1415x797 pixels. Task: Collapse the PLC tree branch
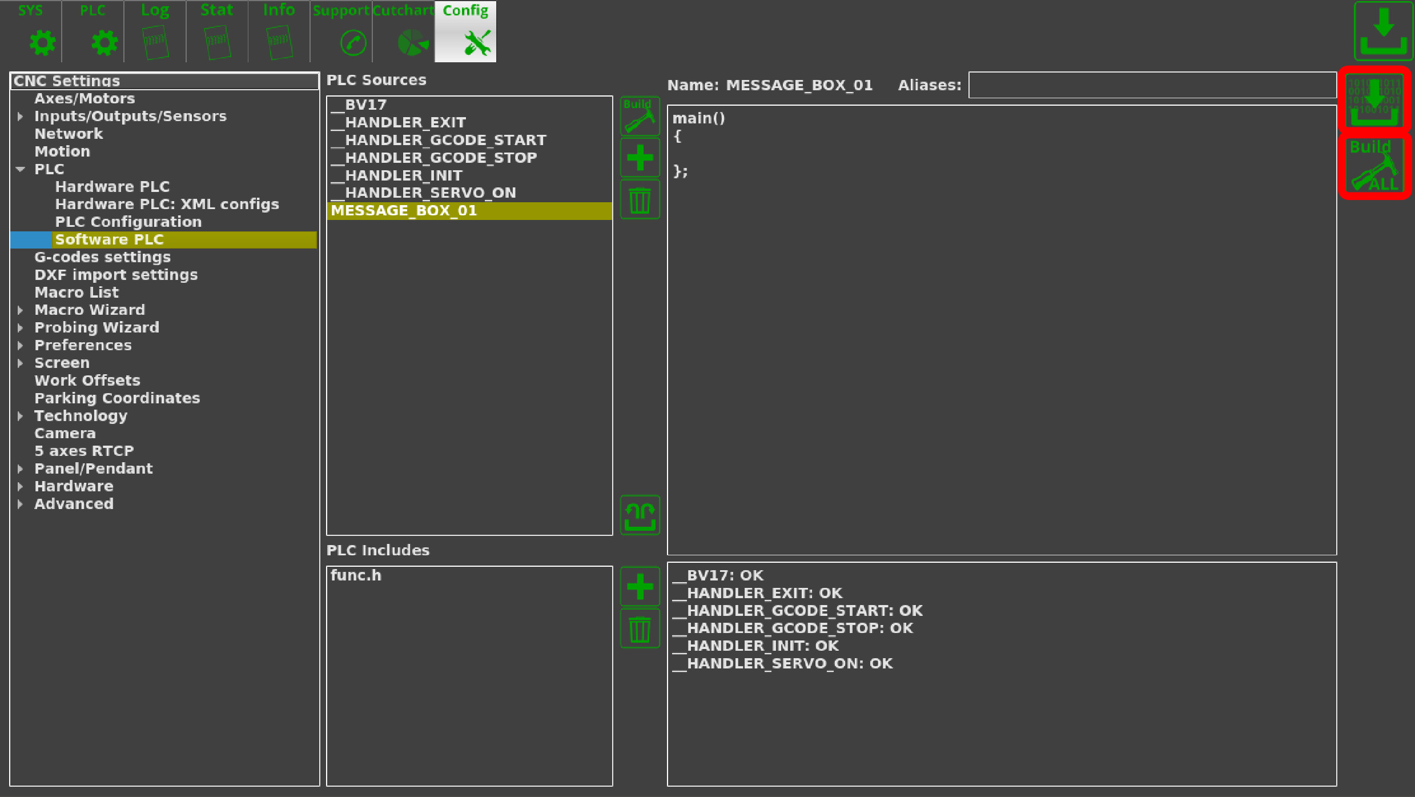click(21, 169)
